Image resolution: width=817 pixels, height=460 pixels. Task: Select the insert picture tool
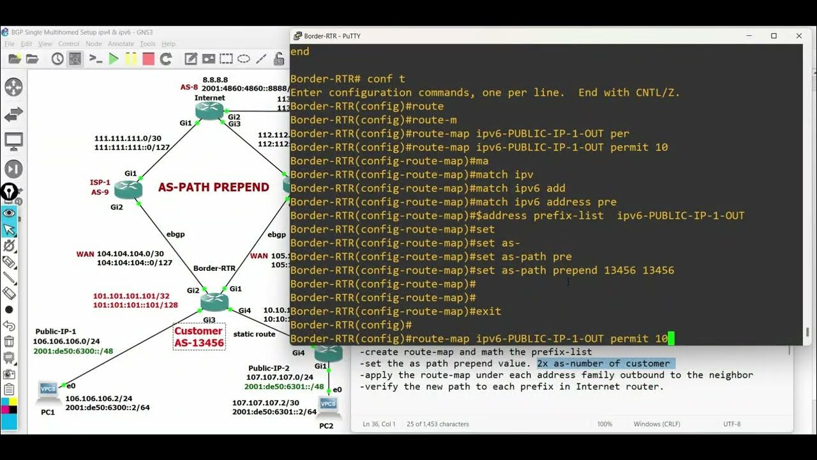(209, 59)
